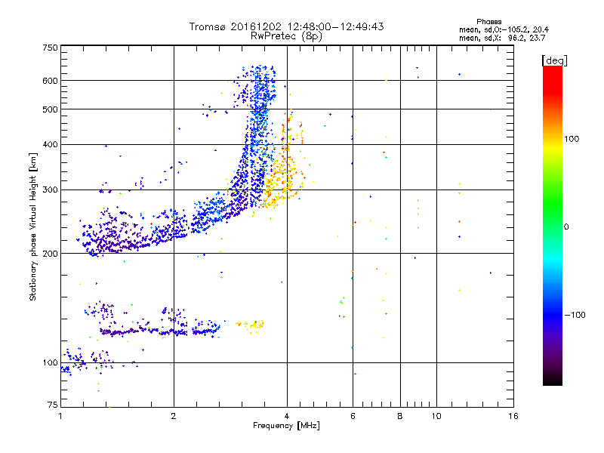Select the 'RwPretec (8p)' subtitle

286,36
